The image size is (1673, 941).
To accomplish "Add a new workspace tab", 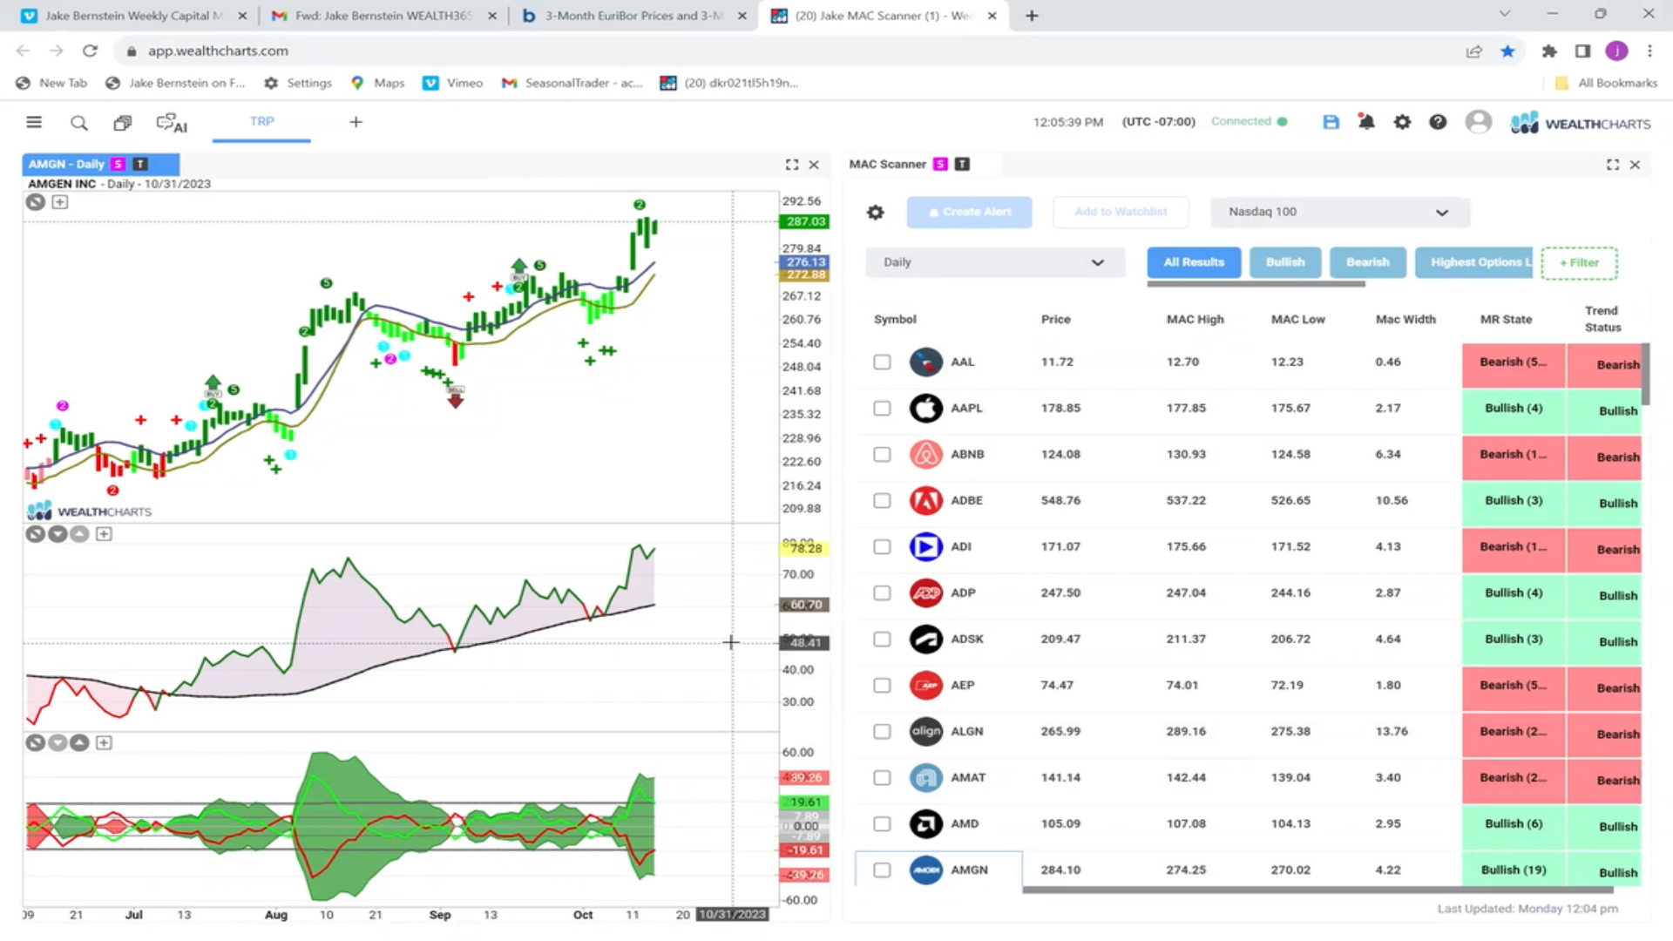I will pyautogui.click(x=356, y=122).
